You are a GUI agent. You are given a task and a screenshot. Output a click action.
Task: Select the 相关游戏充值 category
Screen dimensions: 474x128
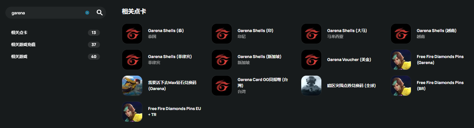click(x=55, y=45)
